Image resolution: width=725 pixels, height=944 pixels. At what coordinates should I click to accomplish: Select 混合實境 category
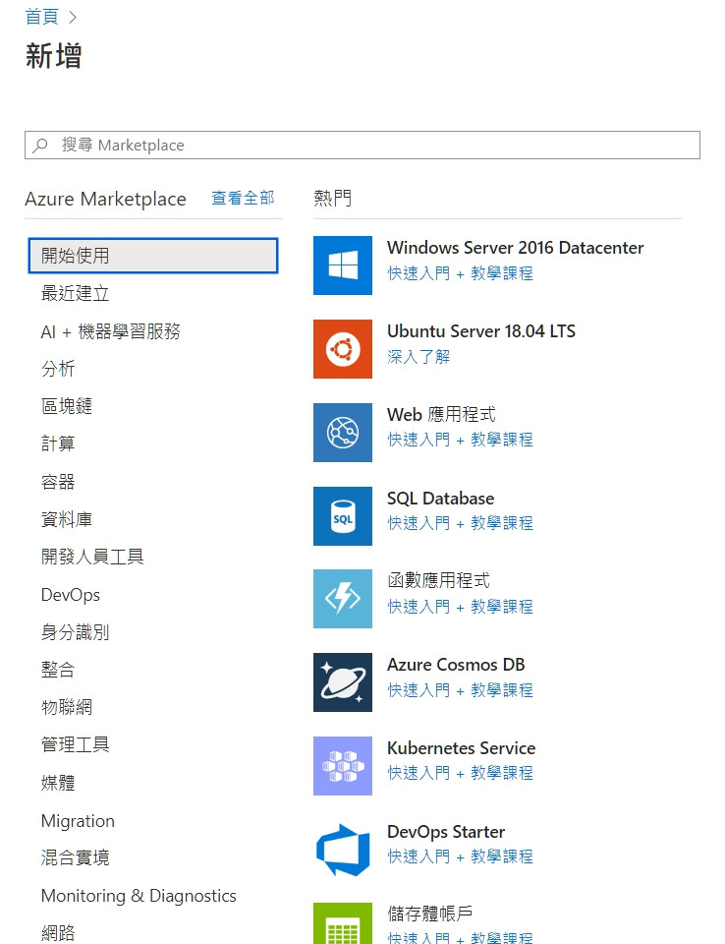[x=76, y=857]
